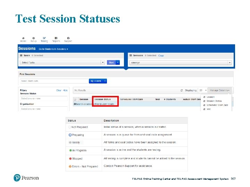Click the Not Prepared status circle icon
250x187 pixels.
tap(70, 127)
